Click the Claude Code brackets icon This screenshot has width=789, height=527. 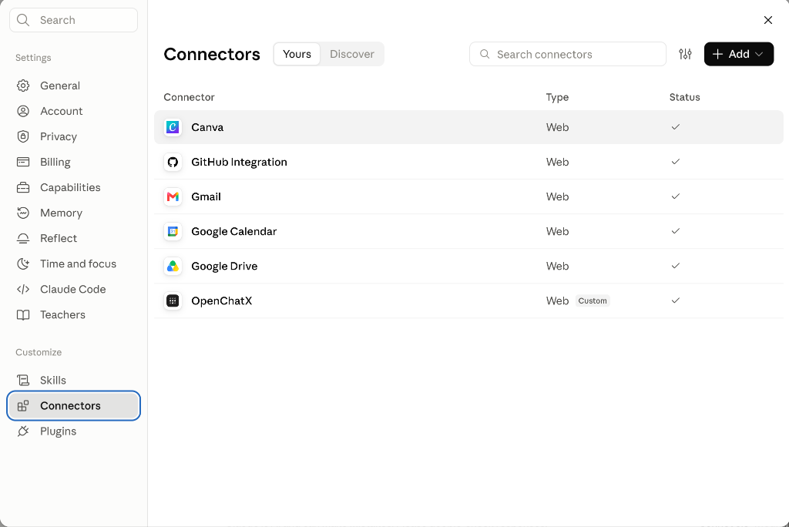click(x=23, y=290)
